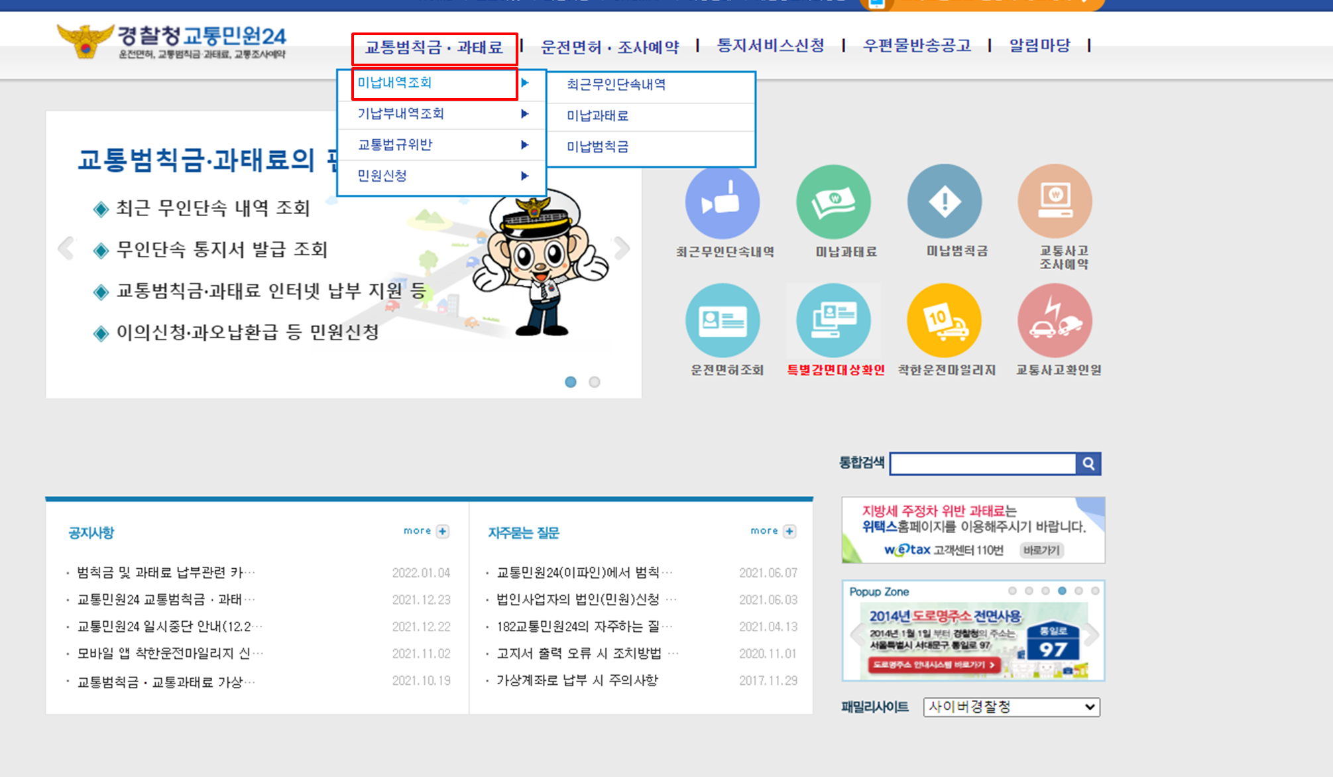Click inside the 통합검색 search field

point(981,463)
